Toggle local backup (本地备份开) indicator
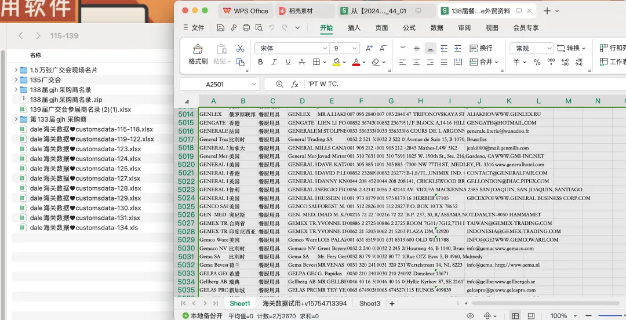Image resolution: width=626 pixels, height=320 pixels. [x=202, y=315]
